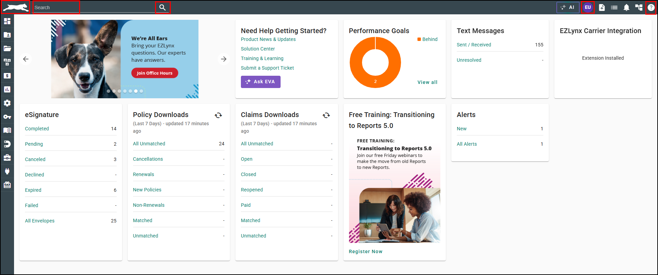Click the orange Behind donut chart segment
658x275 pixels.
point(375,82)
